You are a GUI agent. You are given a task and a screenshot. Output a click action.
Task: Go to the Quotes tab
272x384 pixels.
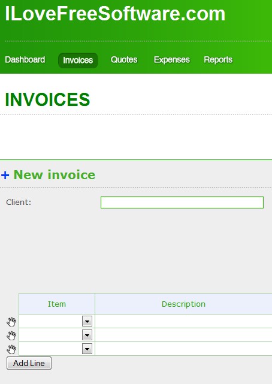tap(124, 60)
